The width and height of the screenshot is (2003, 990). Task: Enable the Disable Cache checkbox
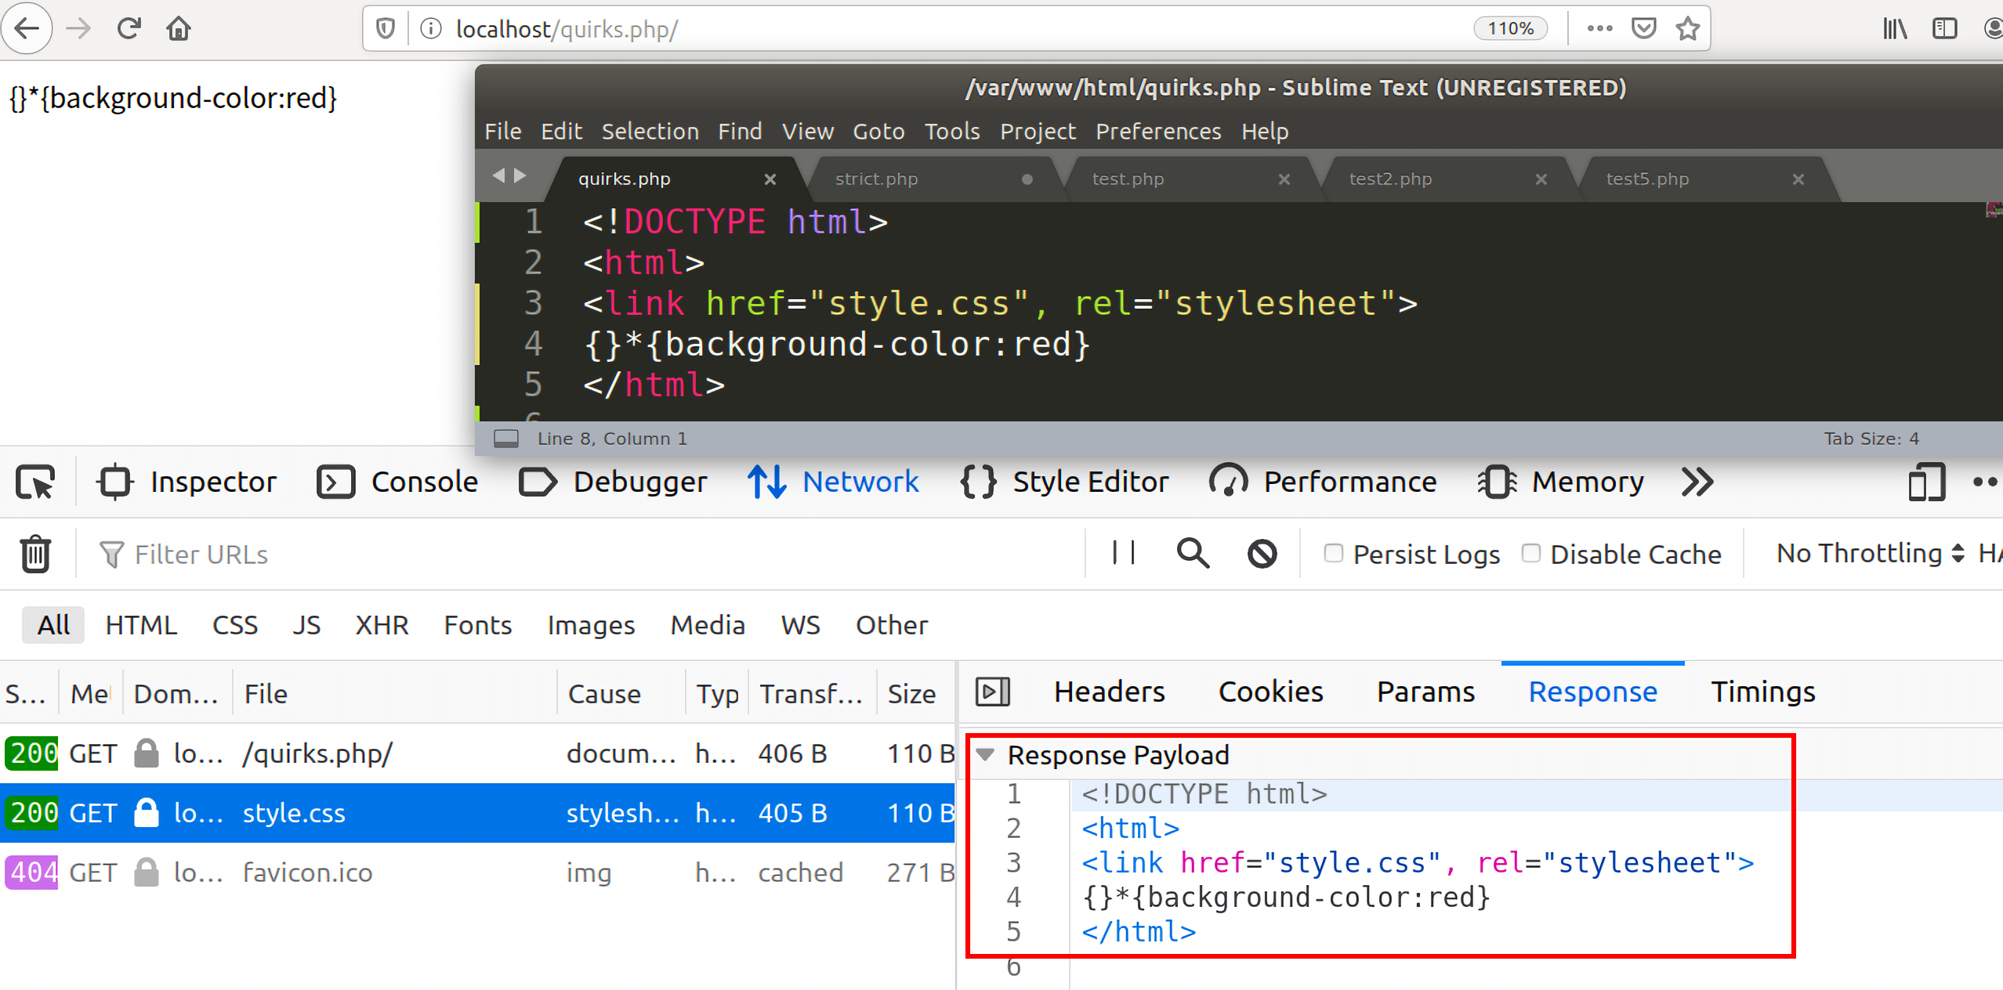1530,553
